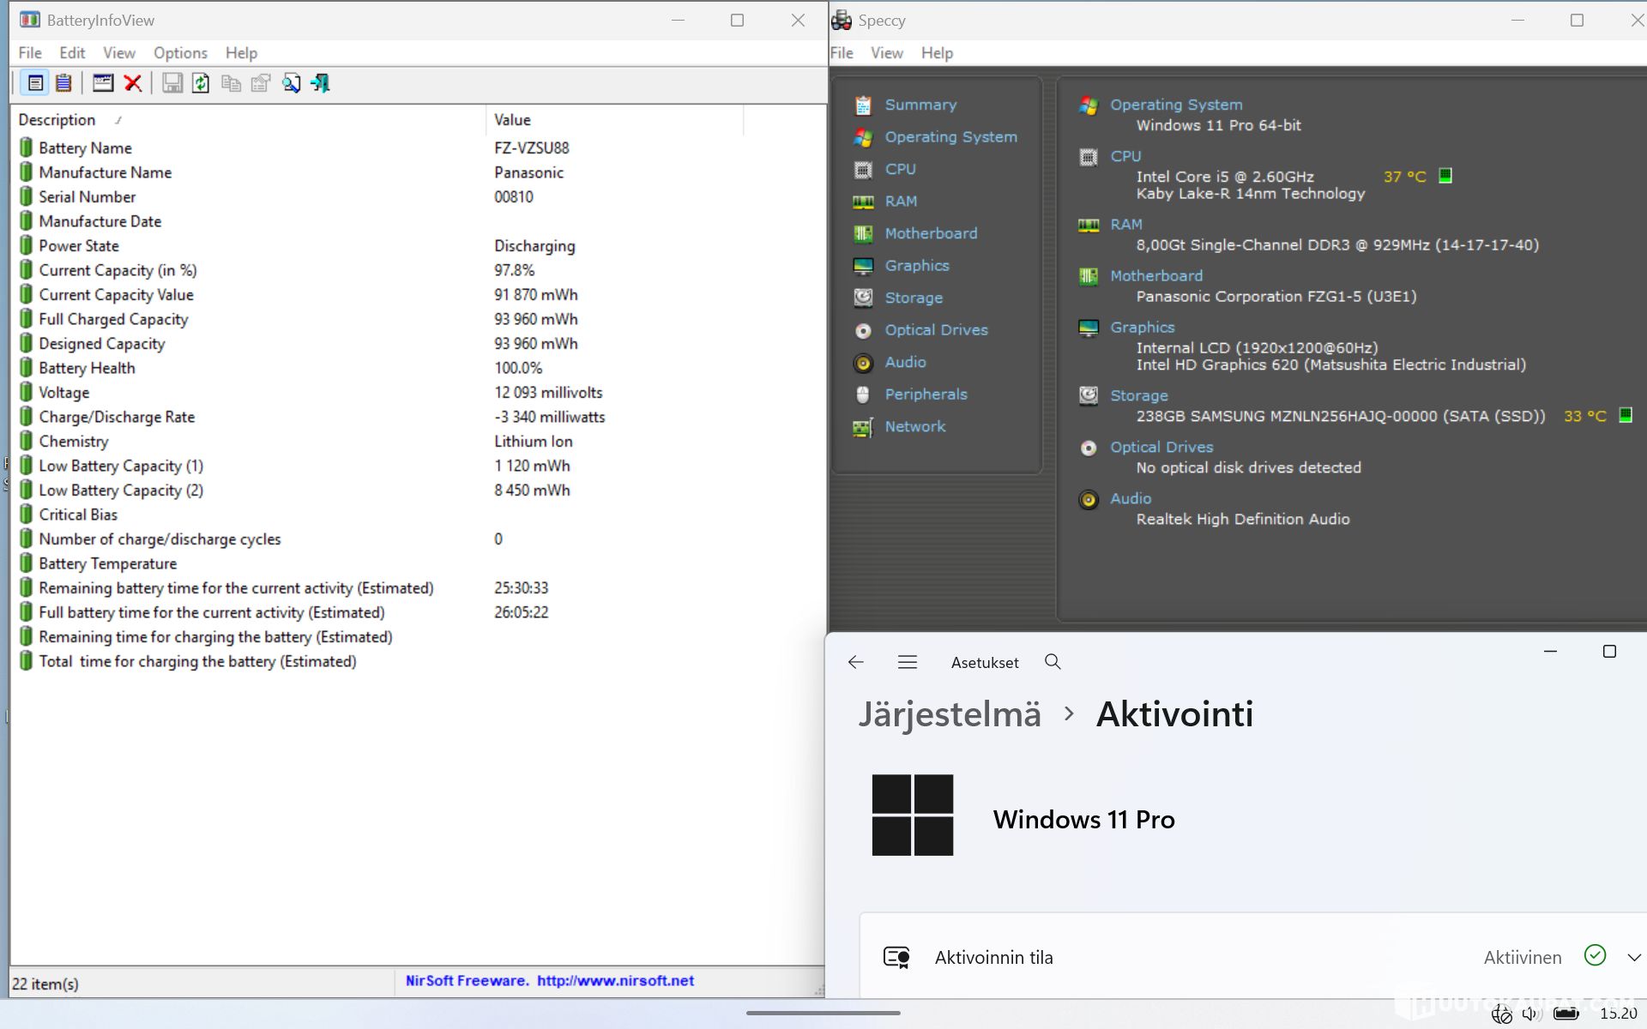1647x1029 pixels.
Task: Switch to battery log clipboard view icon
Action: coord(63,83)
